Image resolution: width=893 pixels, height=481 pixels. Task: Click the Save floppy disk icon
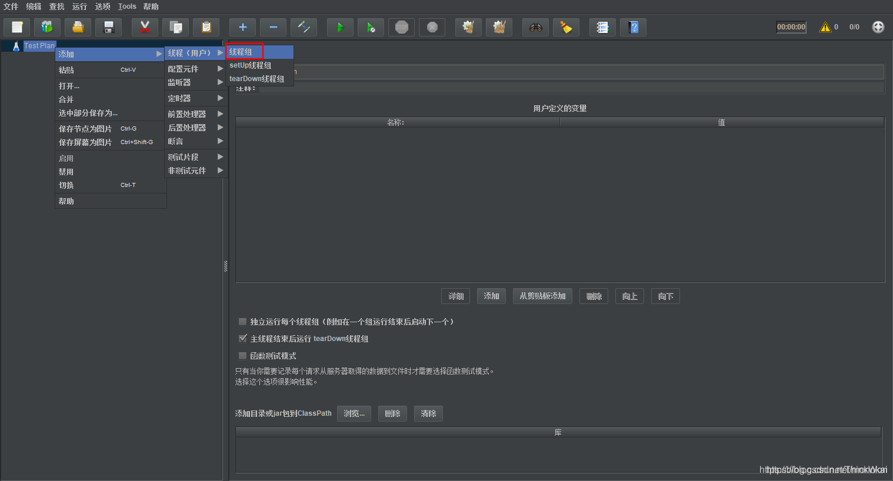tap(108, 27)
